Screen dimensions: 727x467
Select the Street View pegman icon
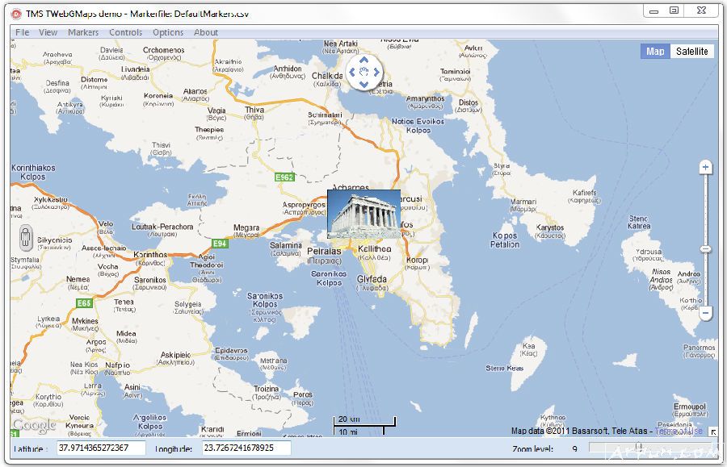coord(26,238)
